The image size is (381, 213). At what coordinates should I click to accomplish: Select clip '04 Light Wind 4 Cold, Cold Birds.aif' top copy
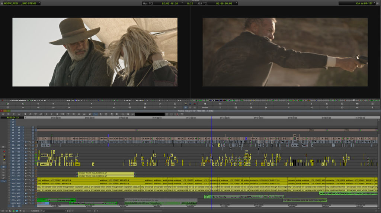coord(106,173)
